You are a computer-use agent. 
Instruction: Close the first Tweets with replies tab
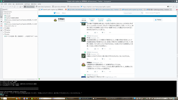click(x=66, y=9)
